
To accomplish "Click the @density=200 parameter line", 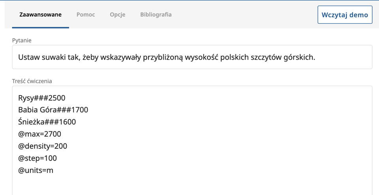I will click(43, 146).
